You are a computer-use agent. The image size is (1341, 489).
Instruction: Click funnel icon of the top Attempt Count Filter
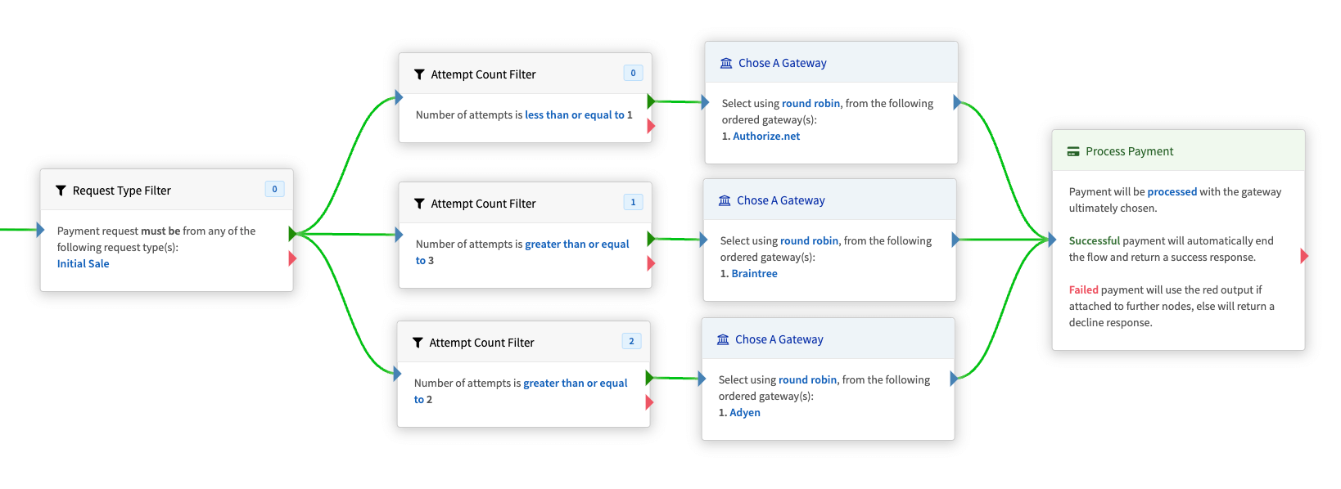pos(419,74)
